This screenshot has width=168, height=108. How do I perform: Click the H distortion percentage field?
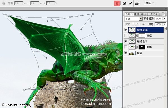point(35,3)
